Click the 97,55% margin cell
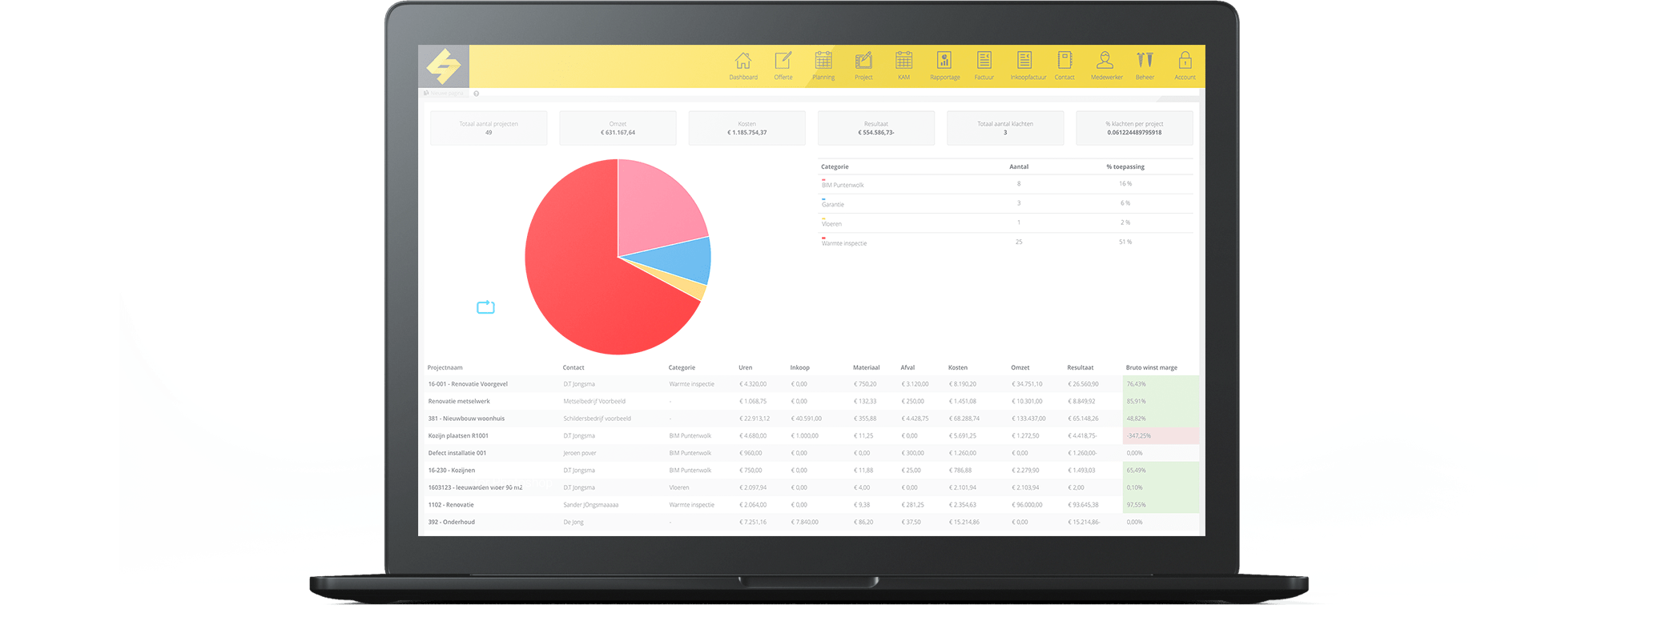 pos(1161,505)
